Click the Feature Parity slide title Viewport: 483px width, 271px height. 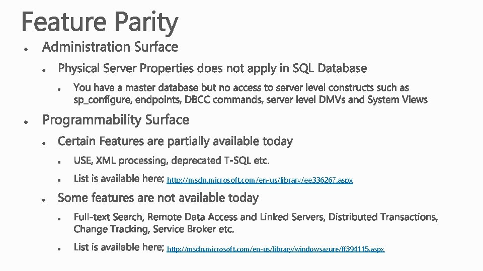[100, 22]
